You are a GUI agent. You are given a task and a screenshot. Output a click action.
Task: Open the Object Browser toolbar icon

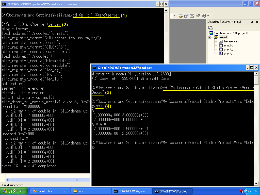[192, 16]
